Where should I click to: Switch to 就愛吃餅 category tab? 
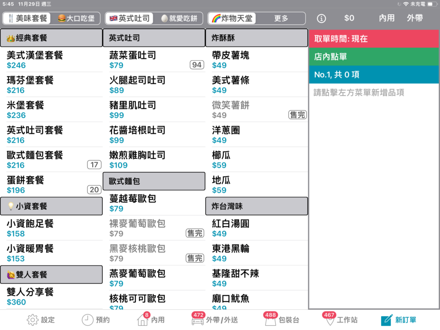(179, 18)
